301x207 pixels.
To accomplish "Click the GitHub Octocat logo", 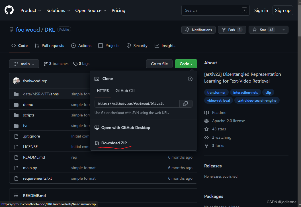I will (x=9, y=10).
